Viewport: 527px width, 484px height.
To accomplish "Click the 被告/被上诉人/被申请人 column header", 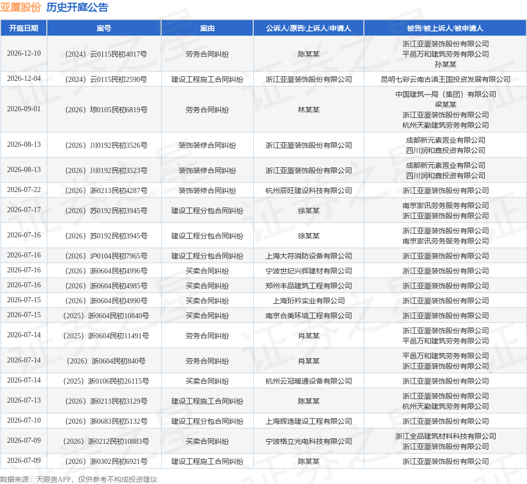I will [445, 28].
